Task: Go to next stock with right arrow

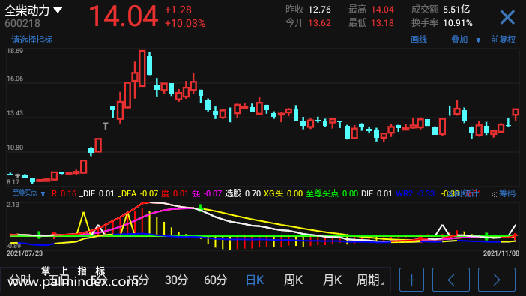Action: [497, 280]
